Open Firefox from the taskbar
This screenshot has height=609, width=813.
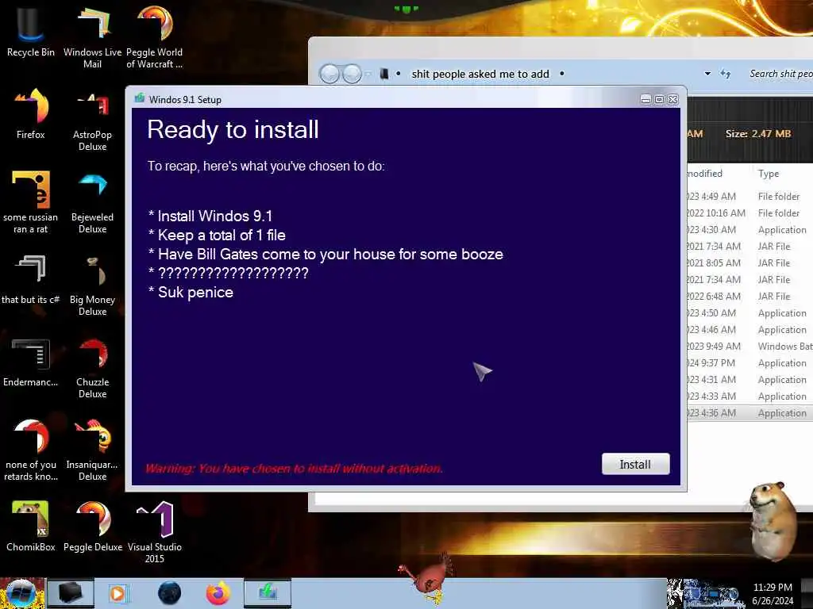tap(218, 593)
